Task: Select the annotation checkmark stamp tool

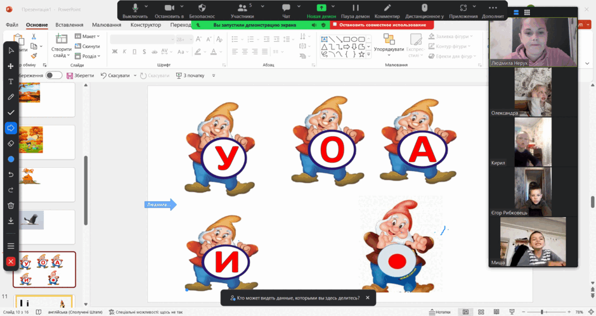Action: coord(11,113)
